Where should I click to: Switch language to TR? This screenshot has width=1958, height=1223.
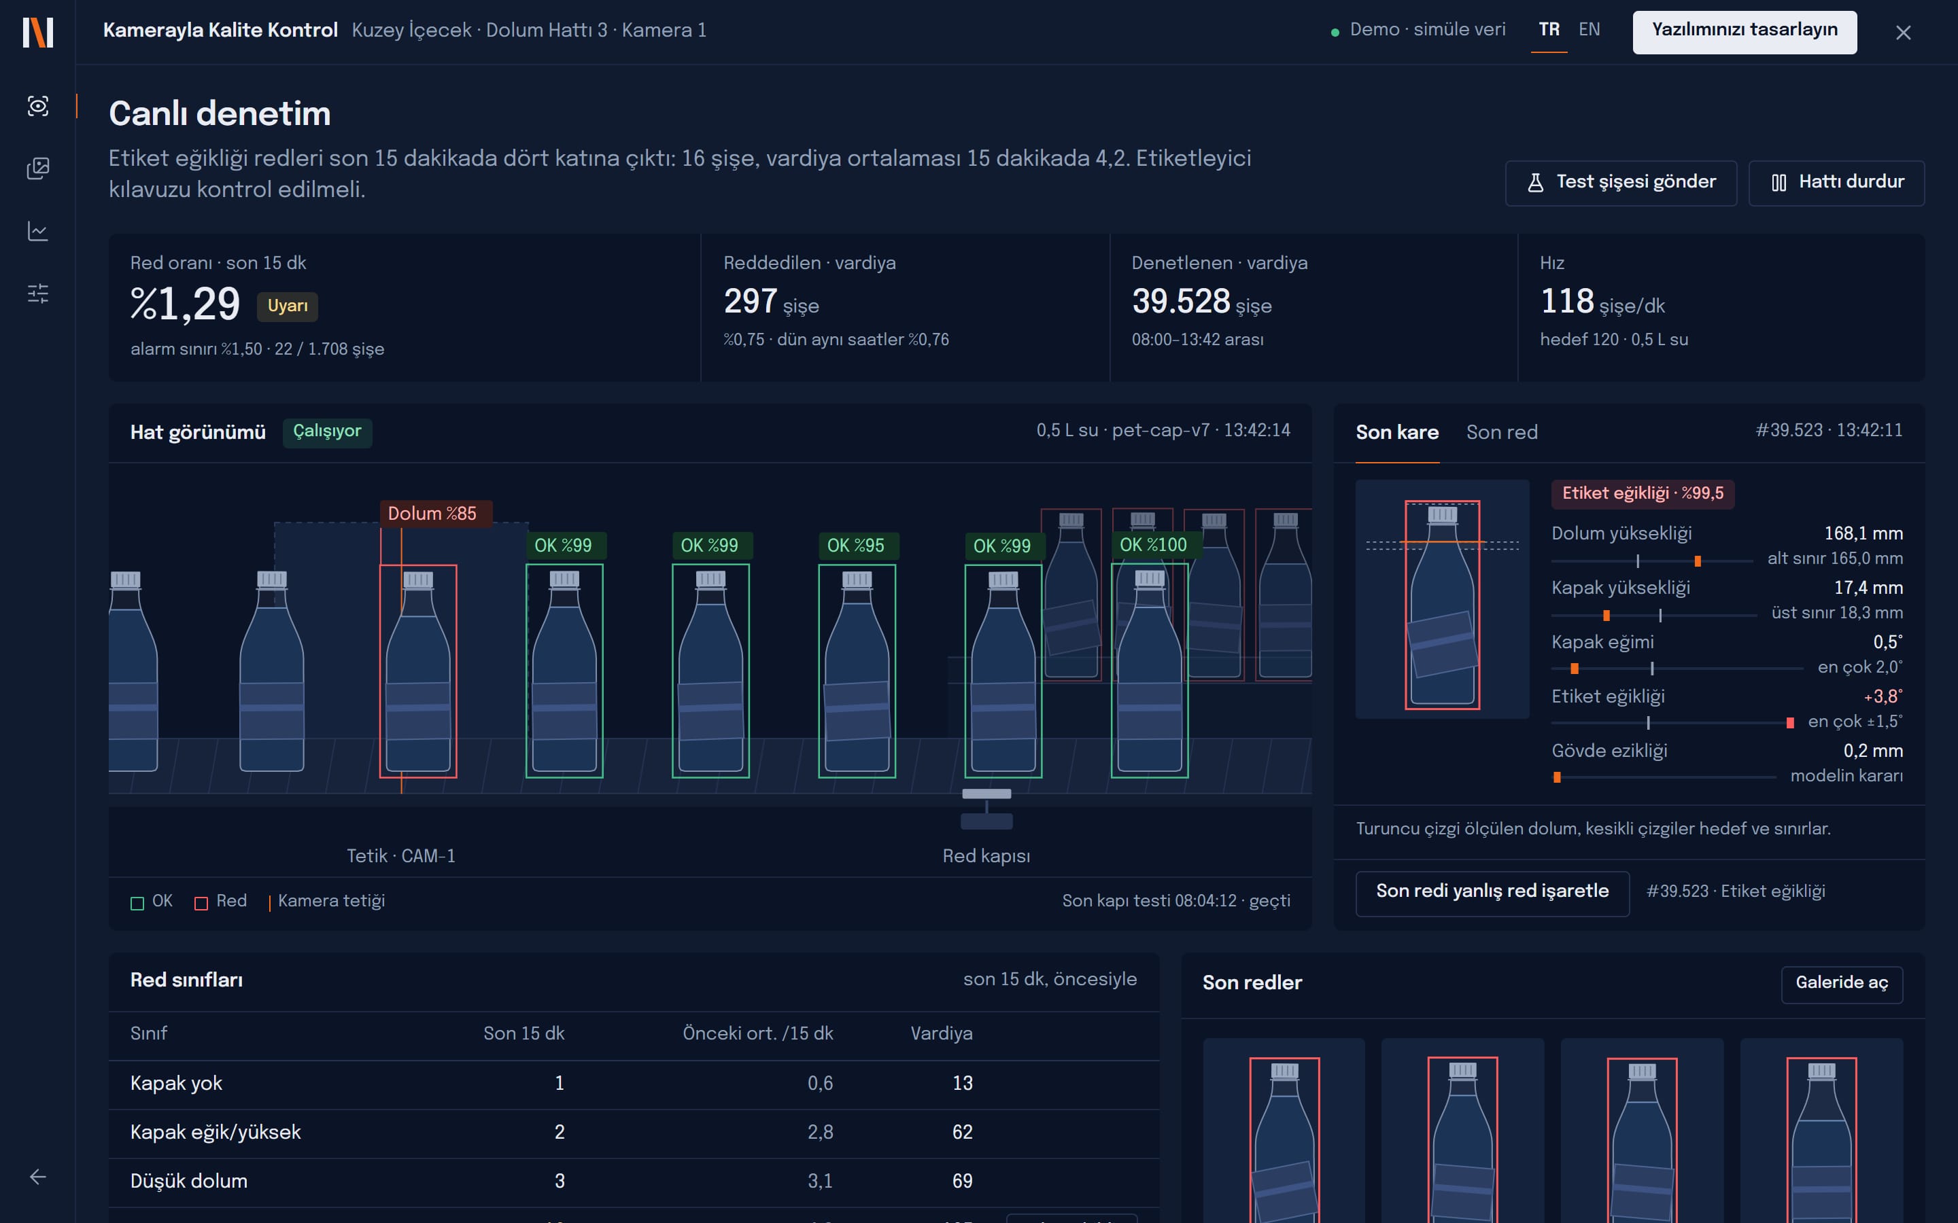coord(1549,30)
